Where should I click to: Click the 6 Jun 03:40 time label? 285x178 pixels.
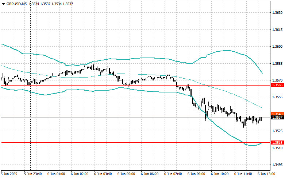click(103, 174)
